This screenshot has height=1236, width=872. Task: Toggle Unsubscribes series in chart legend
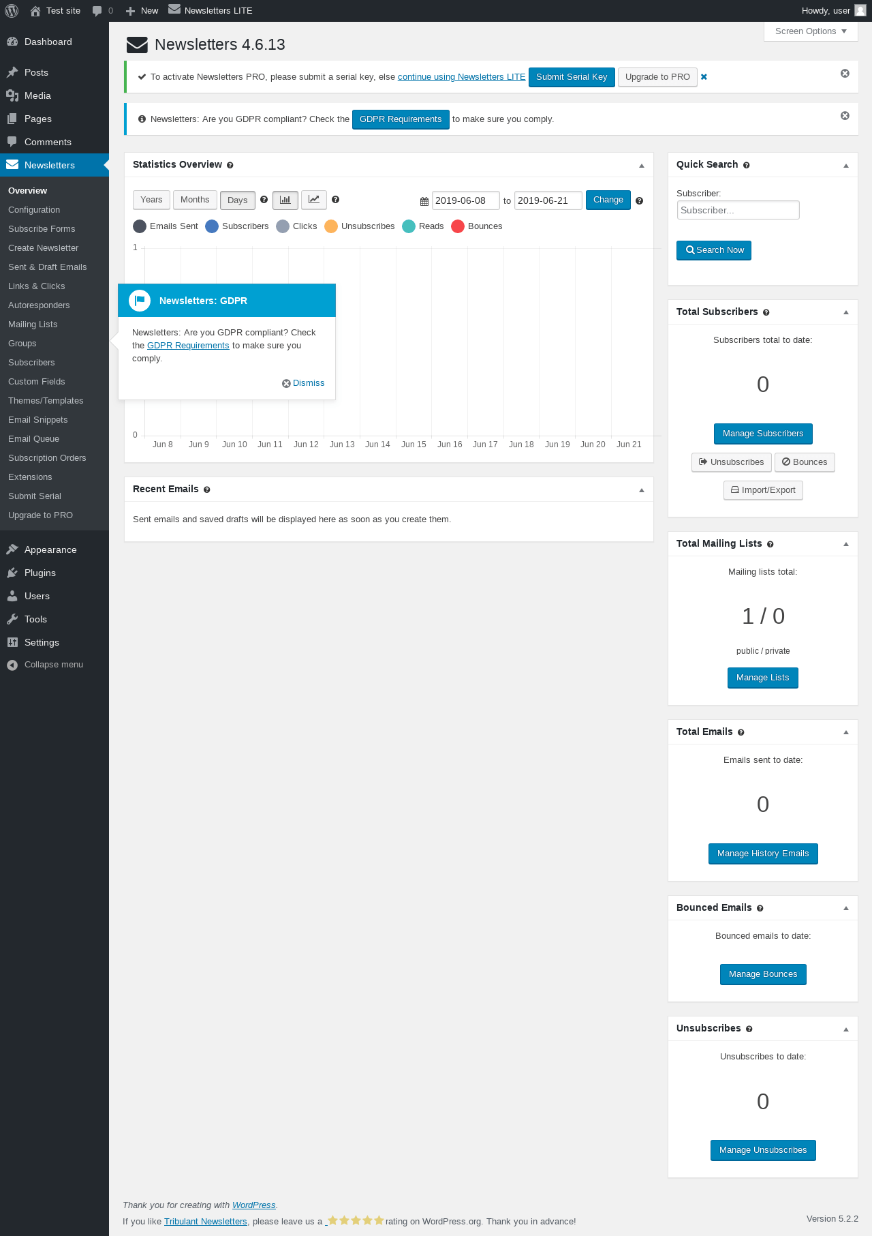[x=360, y=226]
